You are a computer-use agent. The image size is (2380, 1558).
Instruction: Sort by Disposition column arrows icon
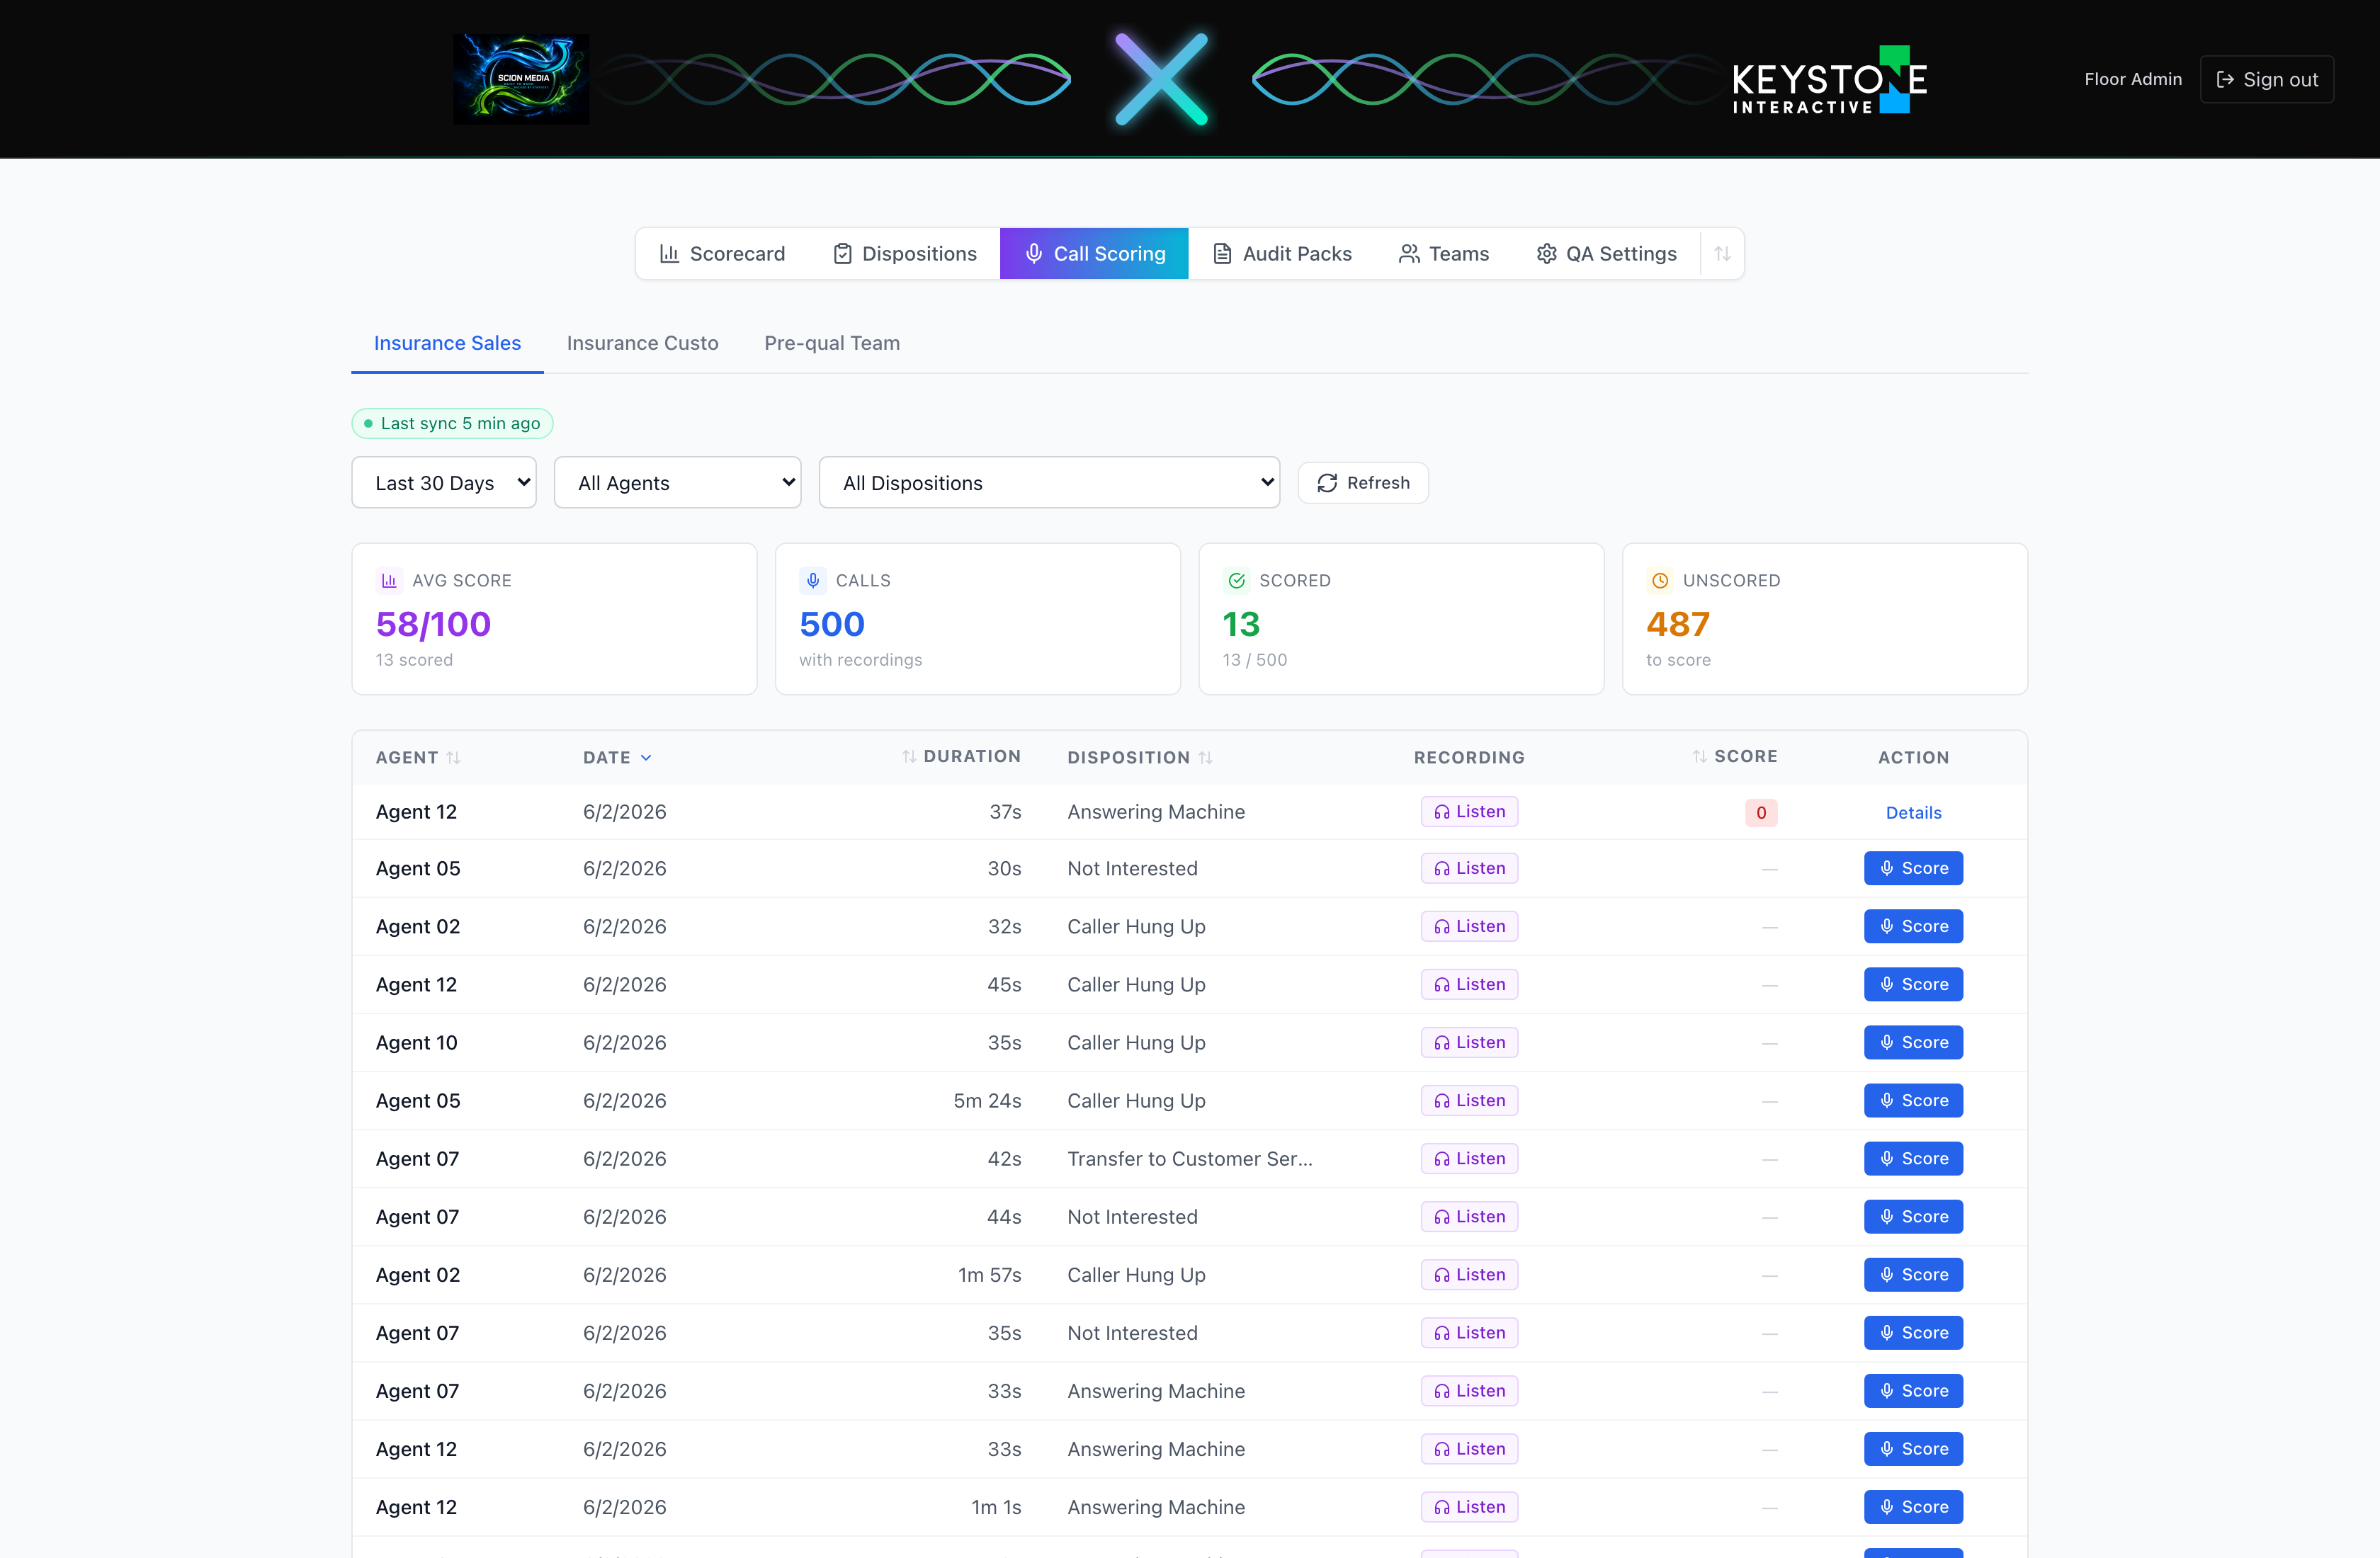1206,757
